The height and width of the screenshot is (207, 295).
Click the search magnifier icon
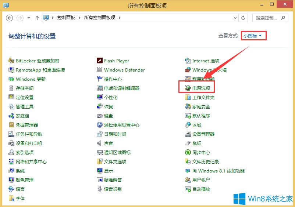click(x=283, y=18)
